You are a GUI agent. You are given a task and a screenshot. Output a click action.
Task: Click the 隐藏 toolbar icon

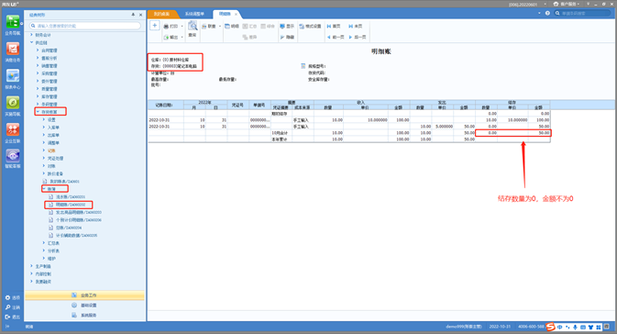coord(282,37)
